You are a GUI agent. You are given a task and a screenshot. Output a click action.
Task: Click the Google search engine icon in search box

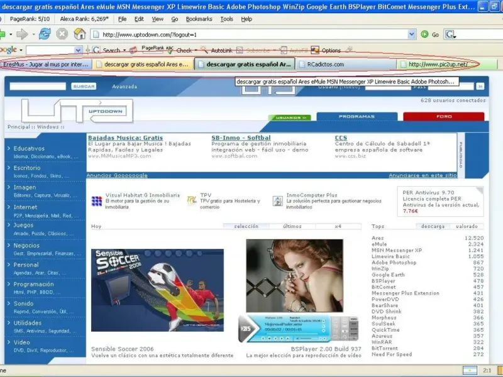450,35
